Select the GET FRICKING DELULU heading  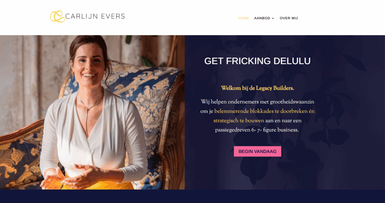257,61
